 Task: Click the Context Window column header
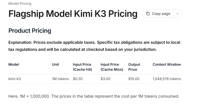click(167, 64)
